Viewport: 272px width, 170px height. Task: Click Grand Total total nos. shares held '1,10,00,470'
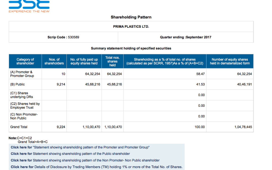tap(113, 127)
